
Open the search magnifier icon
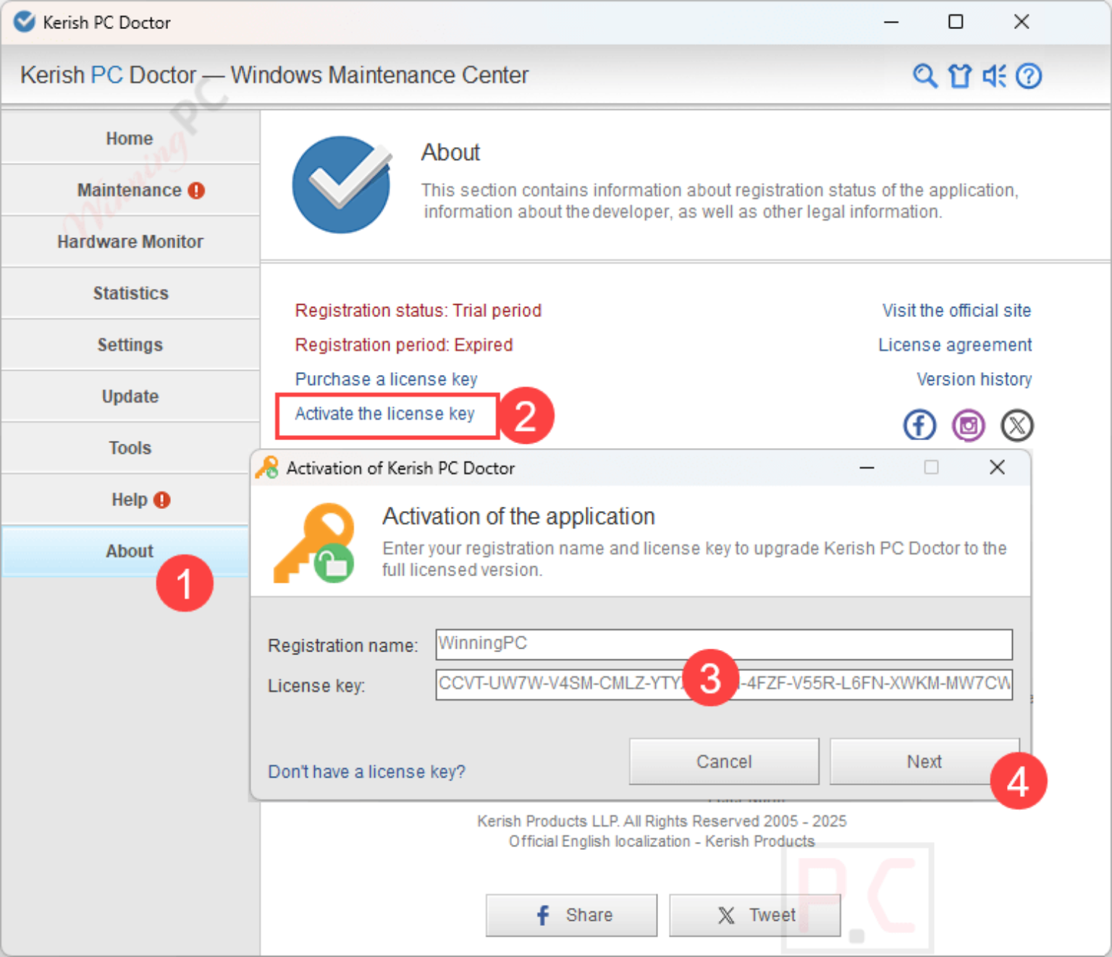925,75
